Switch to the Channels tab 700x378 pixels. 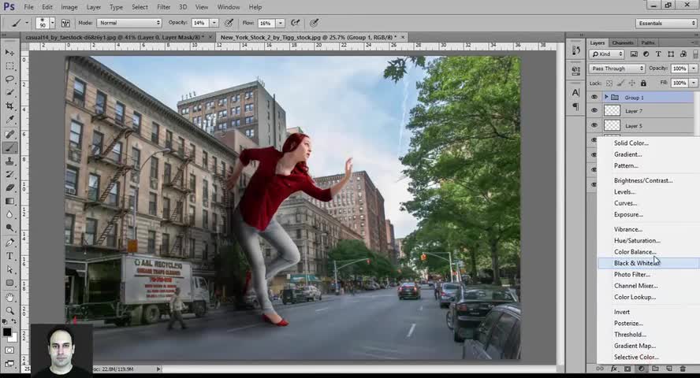(x=623, y=43)
